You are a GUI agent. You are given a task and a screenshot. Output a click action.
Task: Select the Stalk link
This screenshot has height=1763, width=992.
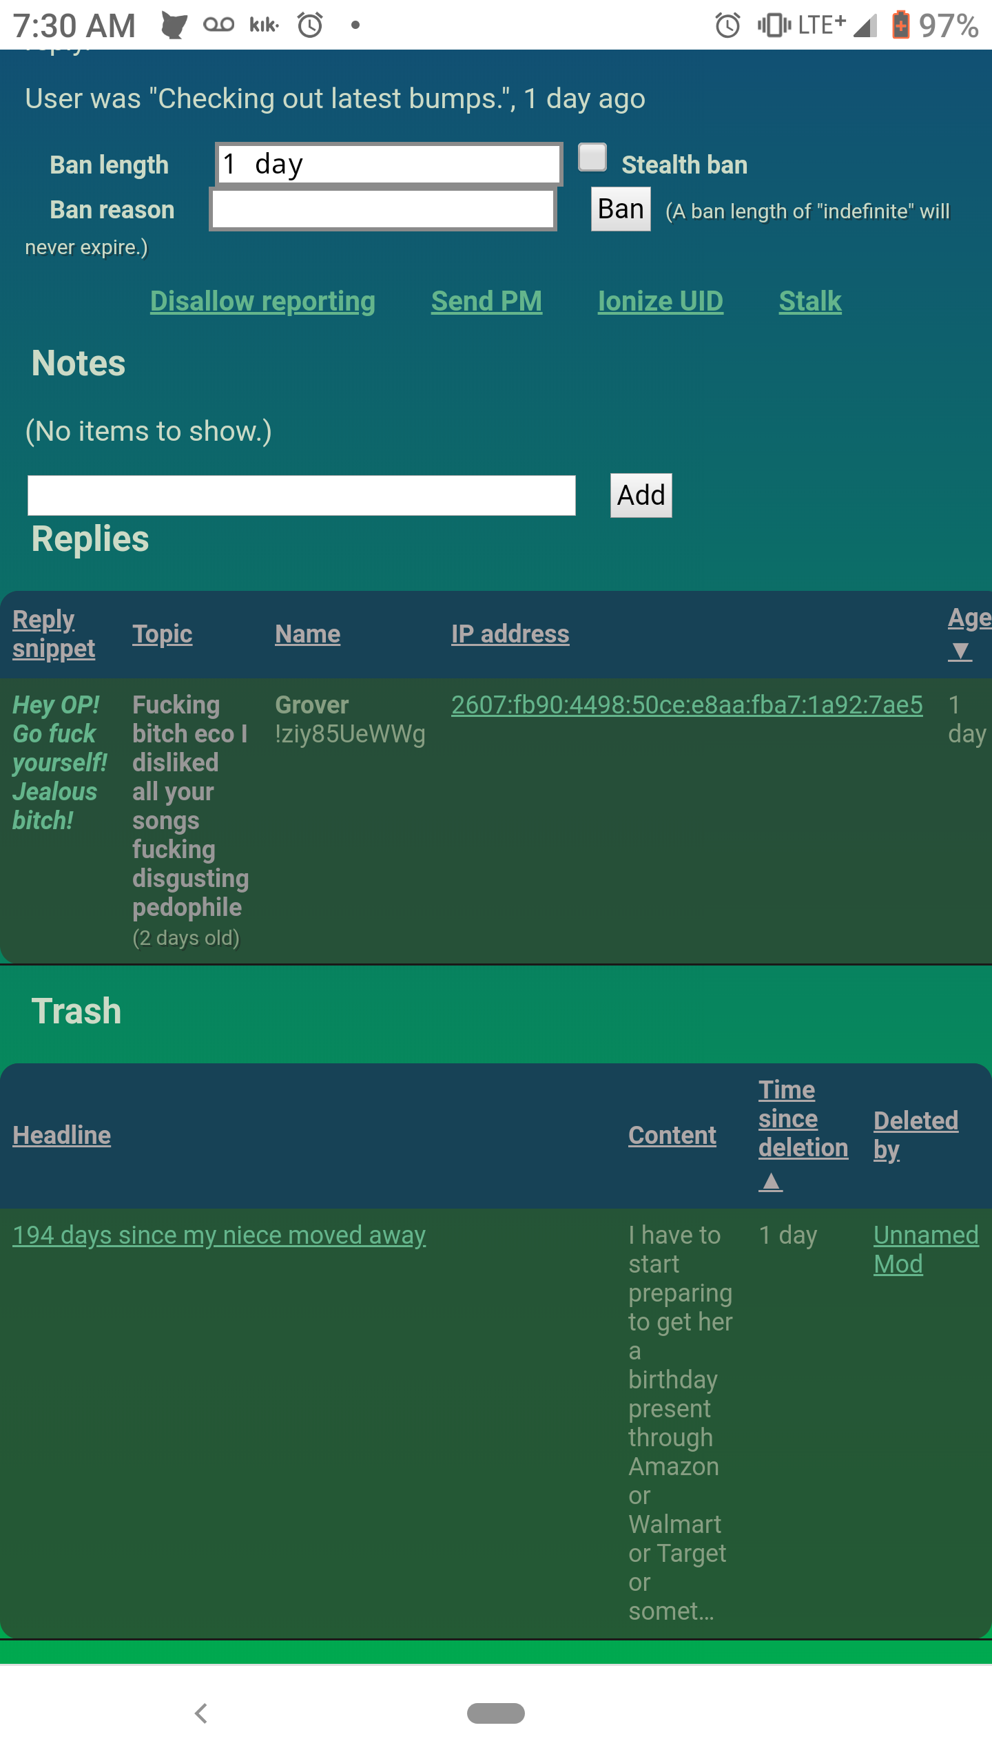810,302
